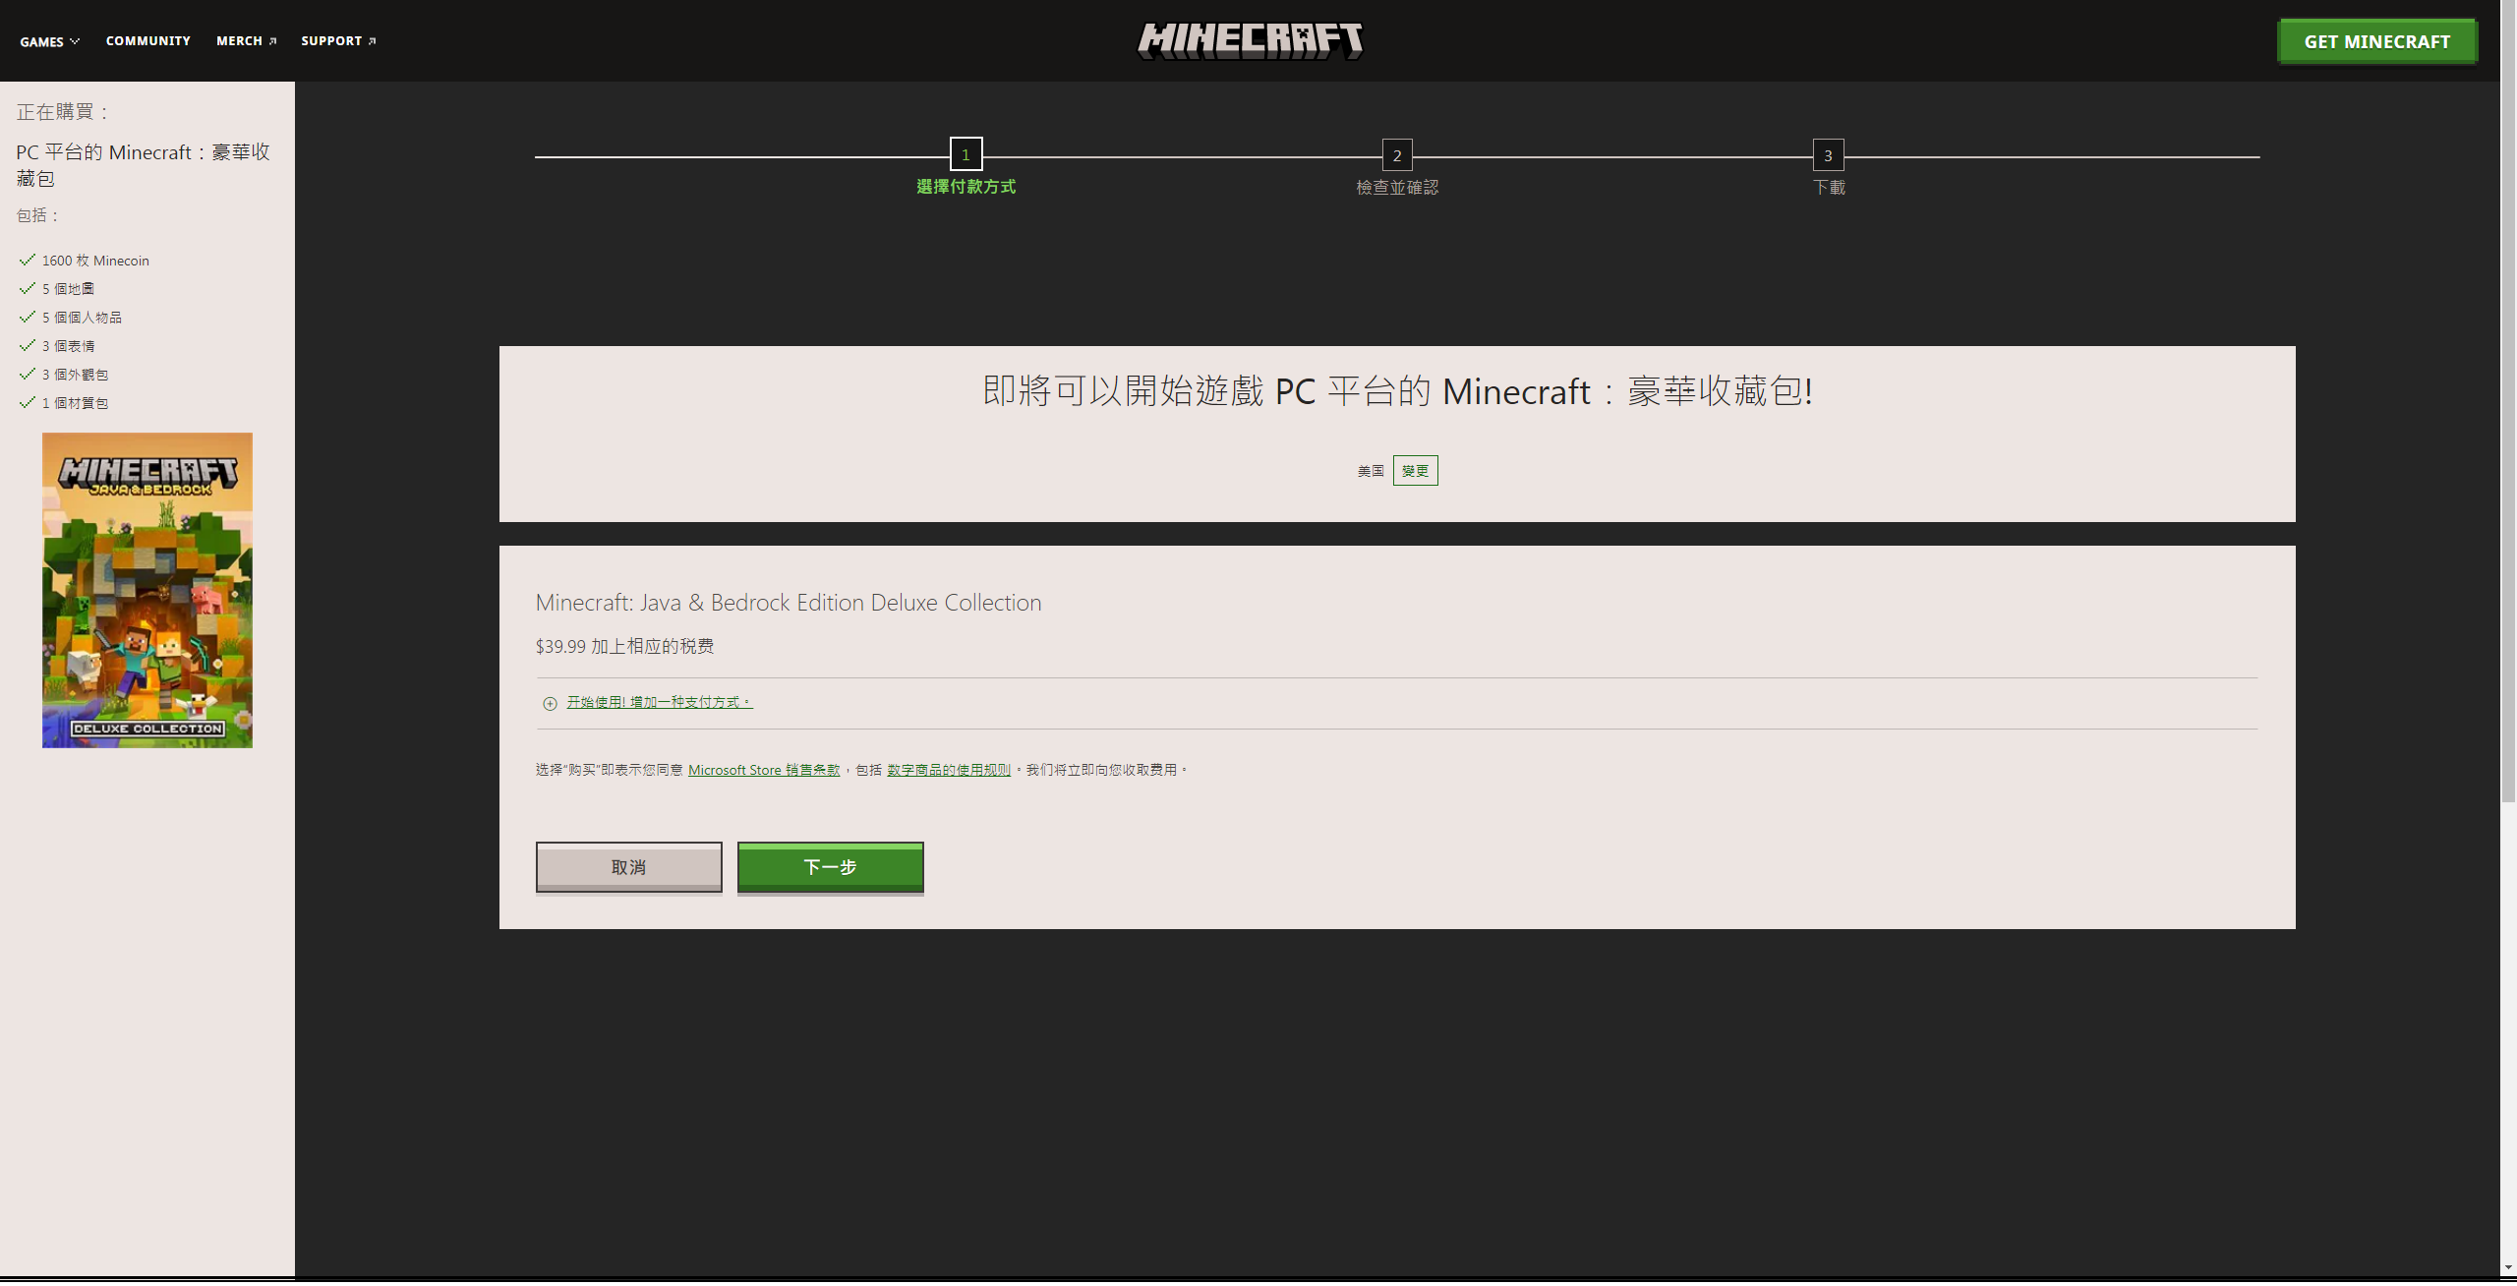Open the COMMUNITY menu item

coord(148,41)
